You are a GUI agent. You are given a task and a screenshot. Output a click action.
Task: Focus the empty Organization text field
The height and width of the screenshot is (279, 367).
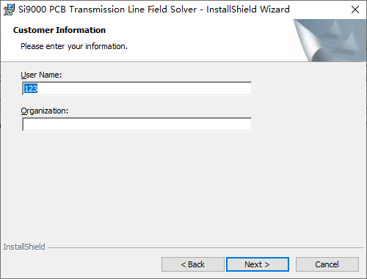coord(137,124)
